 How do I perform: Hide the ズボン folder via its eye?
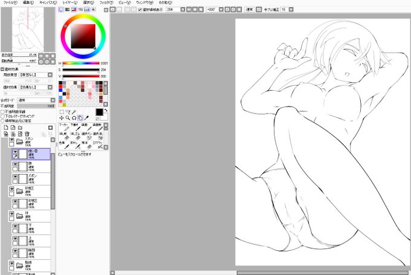(11, 140)
